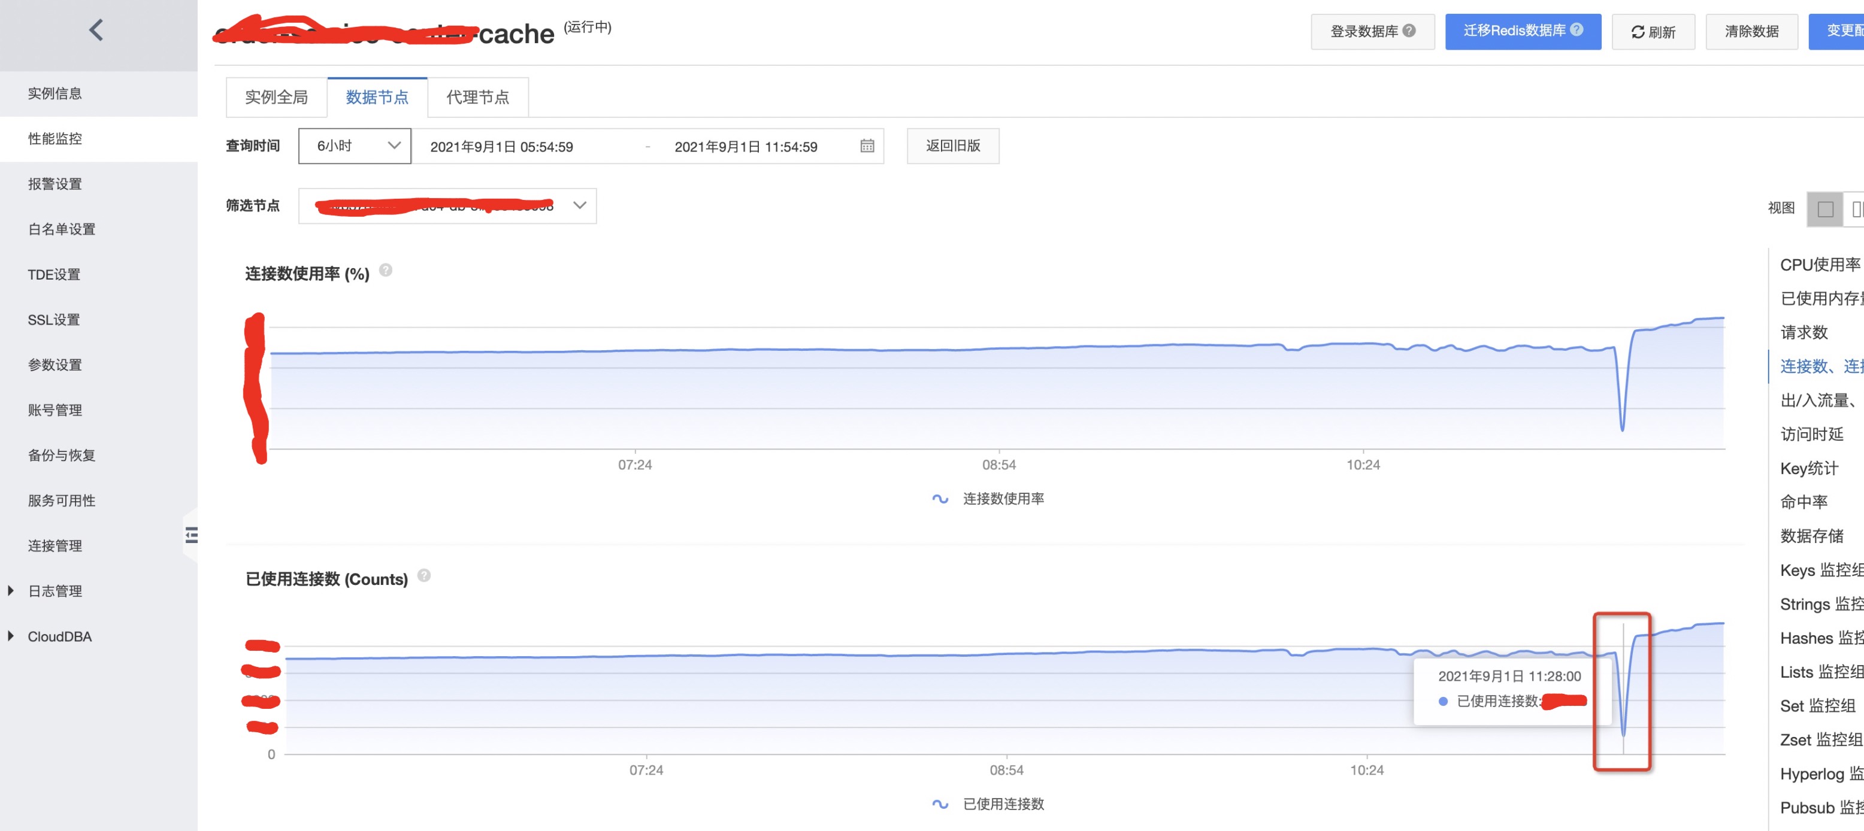Select the single-column view icon
The width and height of the screenshot is (1864, 831).
click(1825, 209)
